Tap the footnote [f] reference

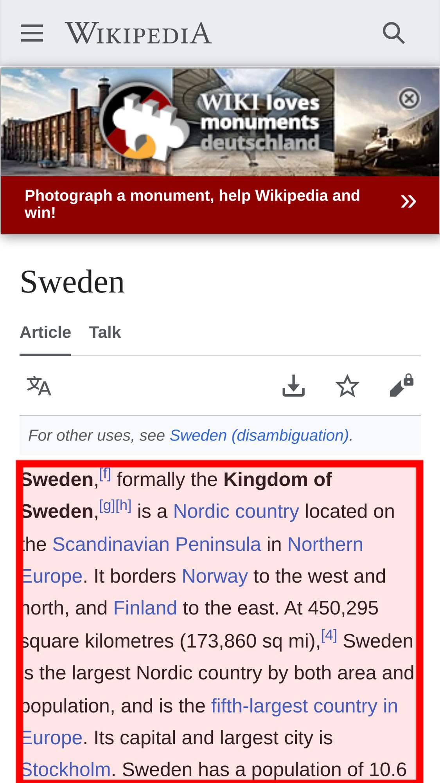click(105, 474)
